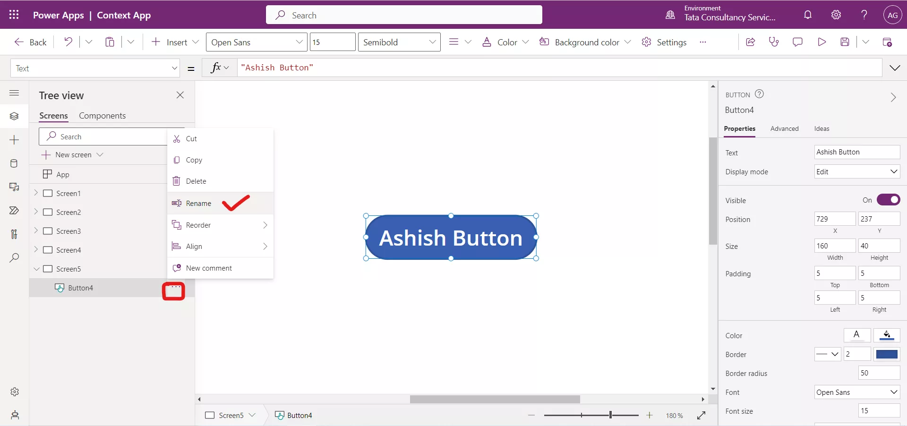Open the New screen dropdown
The width and height of the screenshot is (907, 426).
point(100,154)
